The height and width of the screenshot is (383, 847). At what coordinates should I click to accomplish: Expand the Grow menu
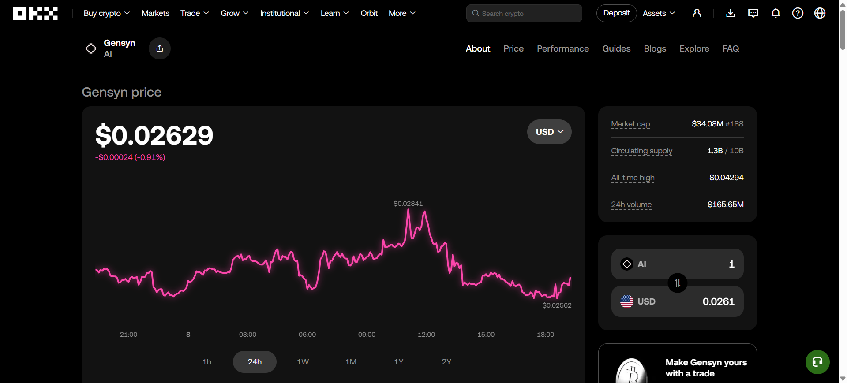point(235,13)
